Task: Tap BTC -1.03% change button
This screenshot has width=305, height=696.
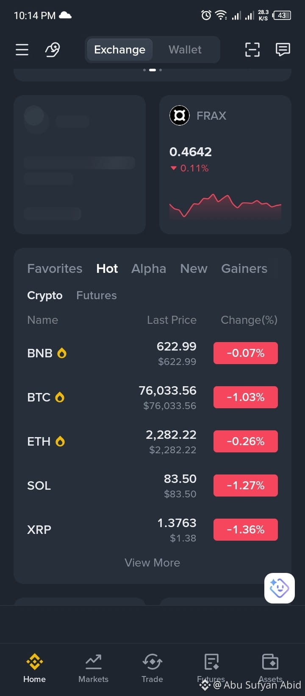Action: [246, 397]
